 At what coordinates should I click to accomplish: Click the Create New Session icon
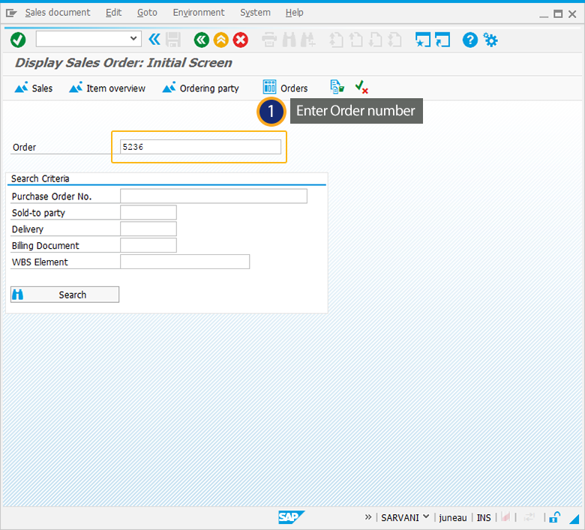[x=423, y=40]
